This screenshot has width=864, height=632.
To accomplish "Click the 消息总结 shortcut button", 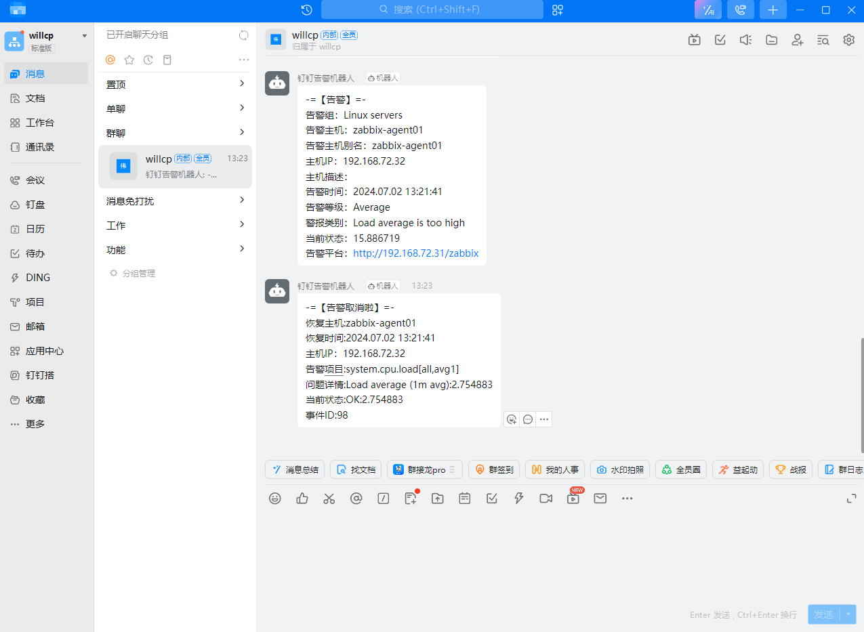I will pos(295,469).
